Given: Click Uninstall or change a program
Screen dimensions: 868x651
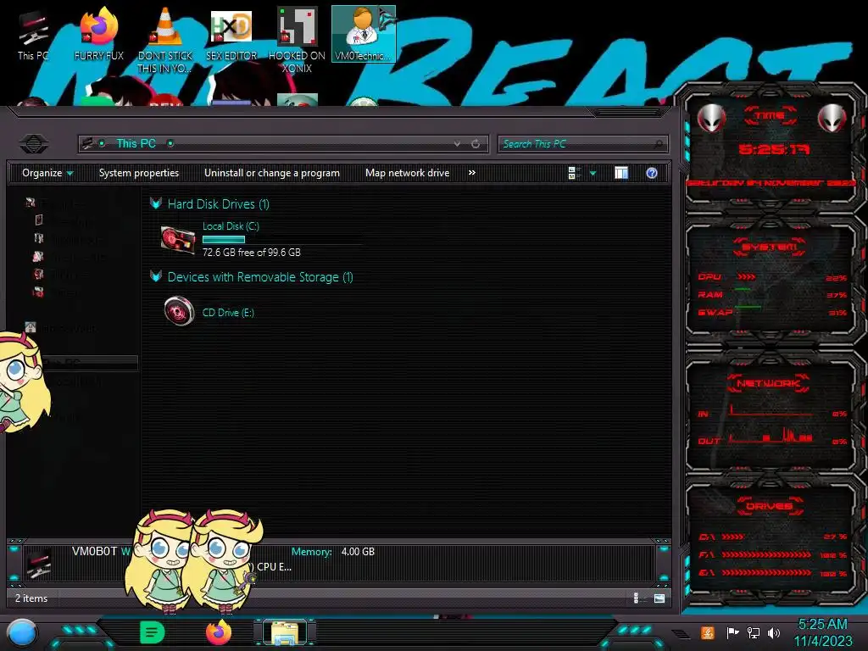Looking at the screenshot, I should tap(272, 173).
